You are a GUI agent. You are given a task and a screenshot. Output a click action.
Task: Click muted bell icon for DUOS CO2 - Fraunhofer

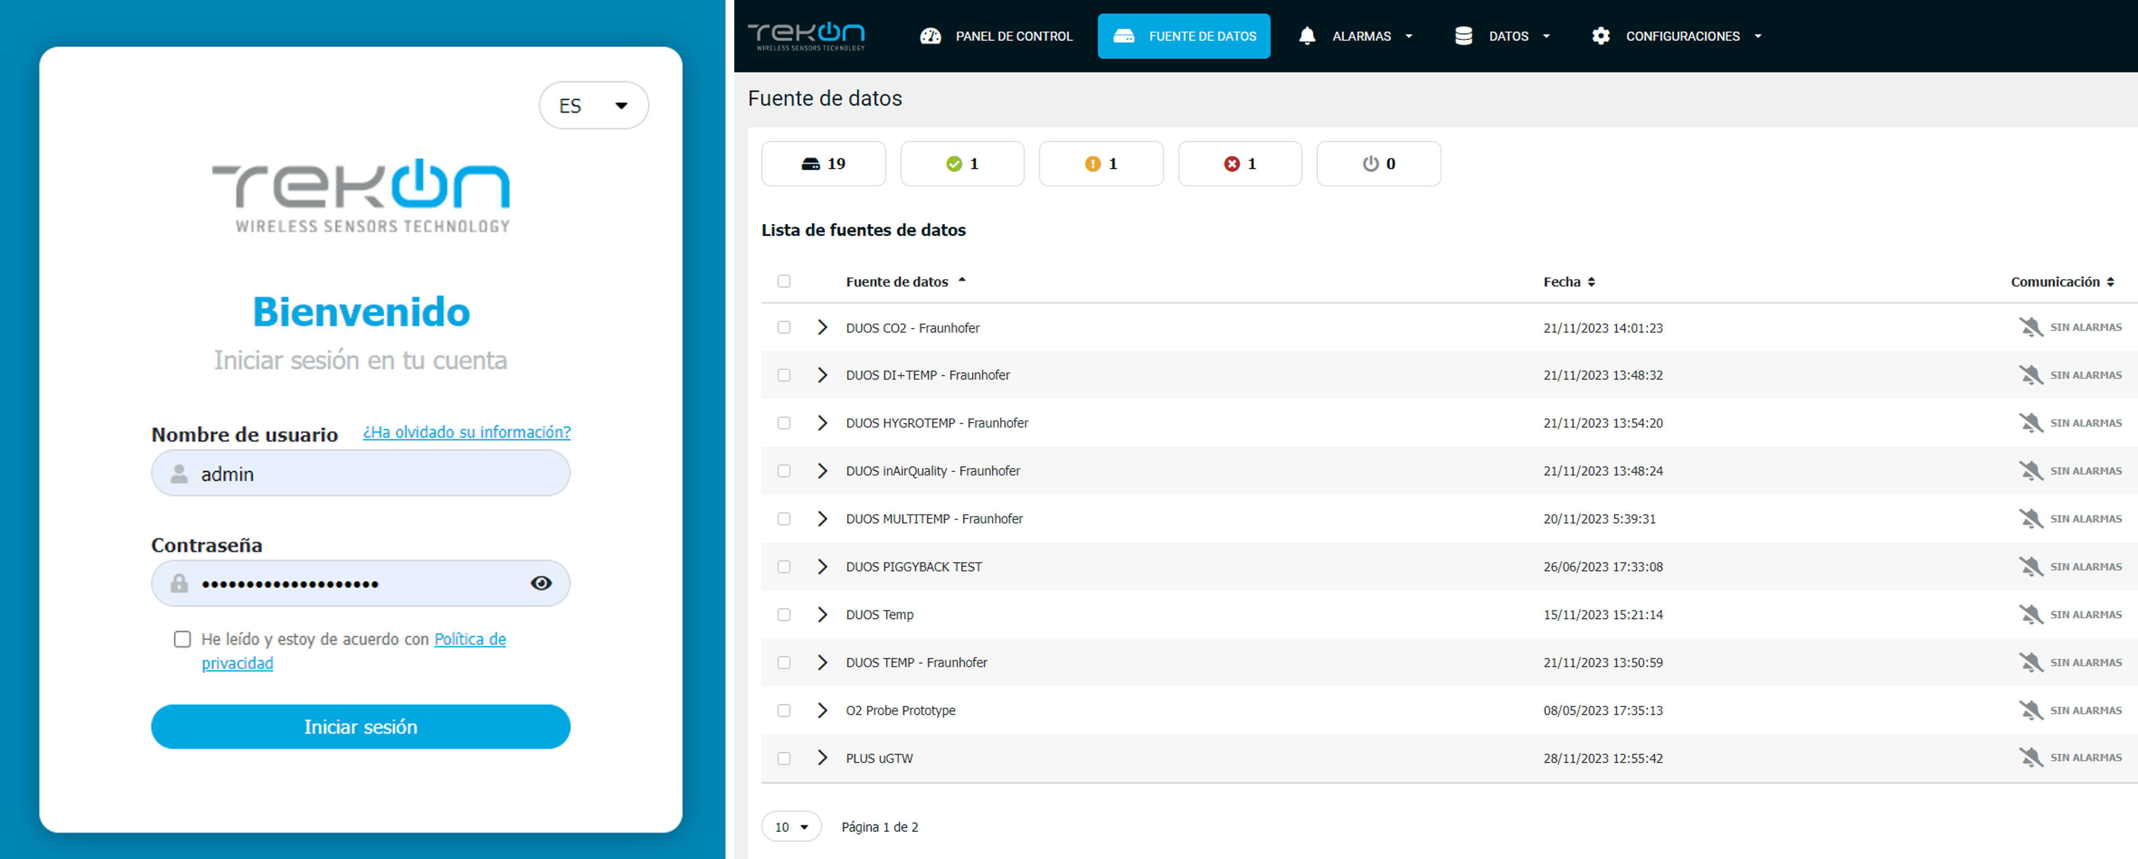(2030, 327)
